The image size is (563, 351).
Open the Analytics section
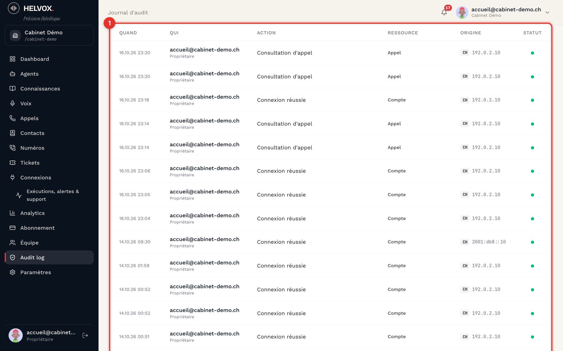coord(49,213)
